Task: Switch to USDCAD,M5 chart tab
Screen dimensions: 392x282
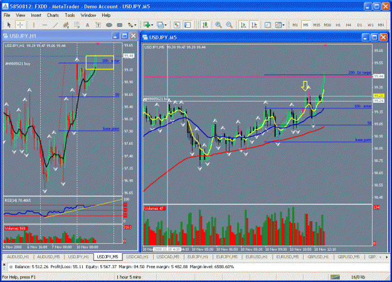Action: click(167, 257)
